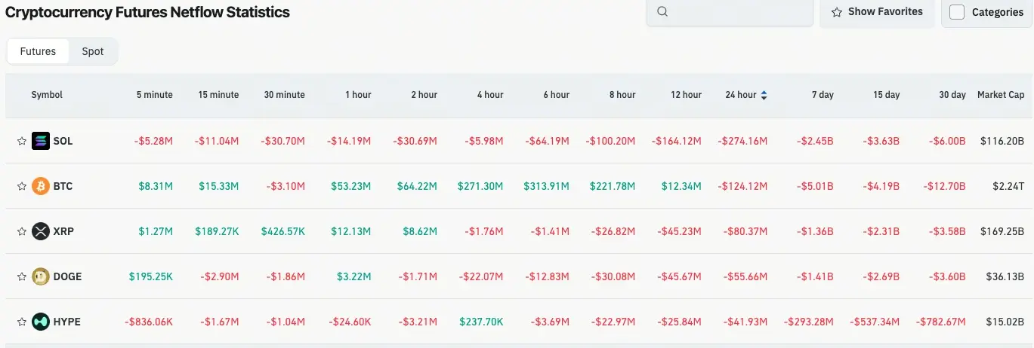The height and width of the screenshot is (348, 1034).
Task: Click the search magnifier icon
Action: [662, 11]
